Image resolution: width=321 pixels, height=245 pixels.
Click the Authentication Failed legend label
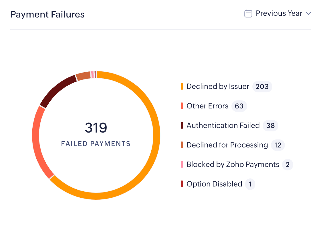223,125
